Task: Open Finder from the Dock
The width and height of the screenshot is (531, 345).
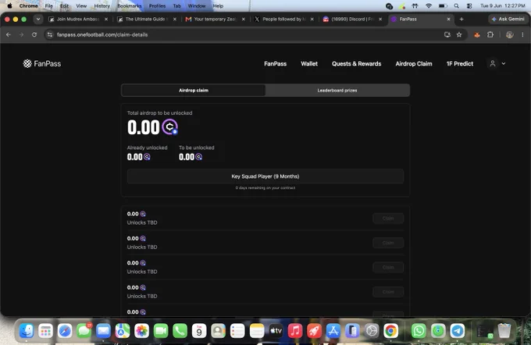Action: [27, 330]
